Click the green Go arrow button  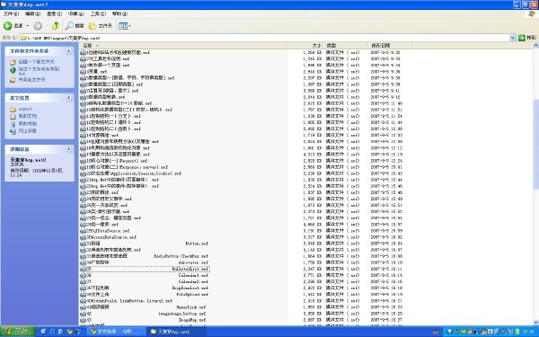(522, 38)
